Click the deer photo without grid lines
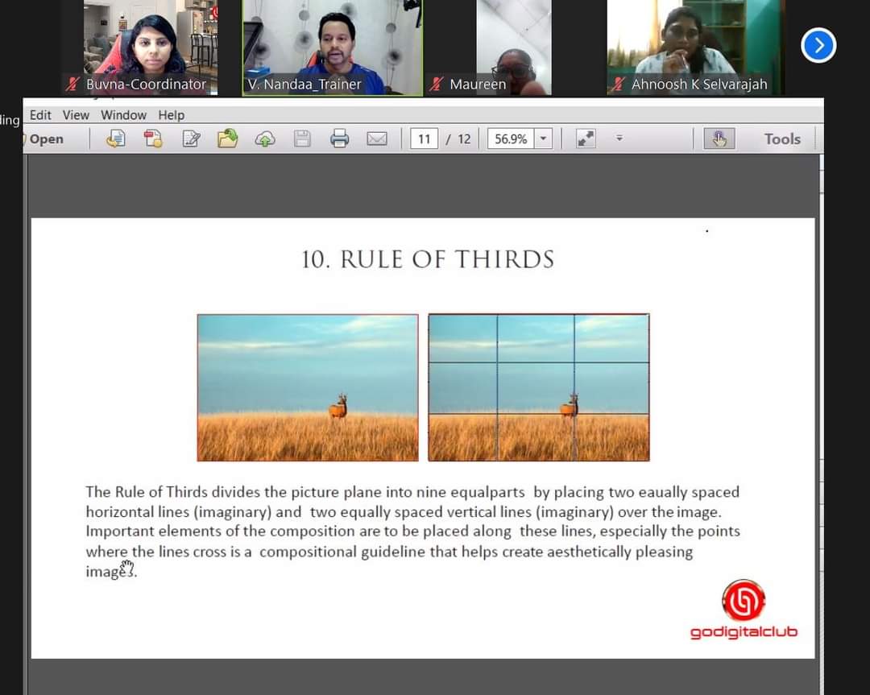Screen dimensions: 870x695 [x=308, y=387]
